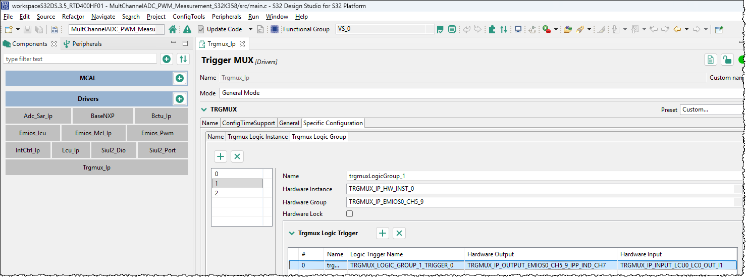This screenshot has height=277, width=746.
Task: Switch to the ConfigTimeSupport tab
Action: click(249, 123)
